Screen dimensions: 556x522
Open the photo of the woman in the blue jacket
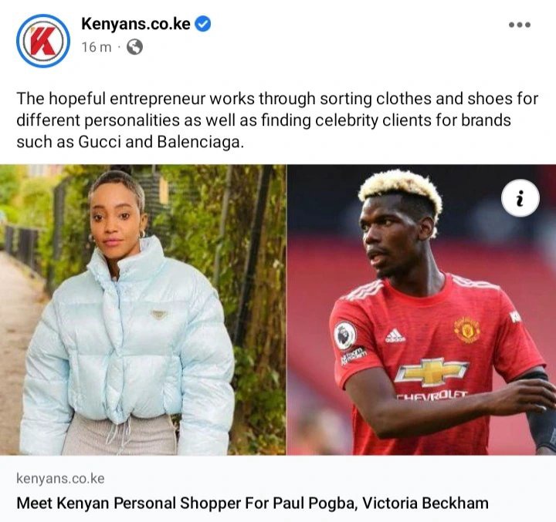click(143, 310)
